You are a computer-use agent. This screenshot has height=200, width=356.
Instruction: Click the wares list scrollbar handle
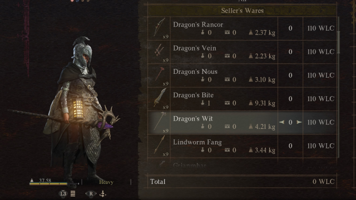(x=339, y=42)
